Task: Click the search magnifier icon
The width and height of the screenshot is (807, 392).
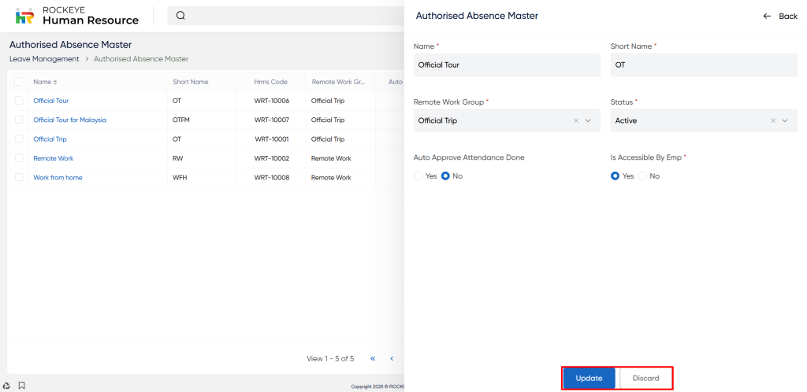Action: 180,16
